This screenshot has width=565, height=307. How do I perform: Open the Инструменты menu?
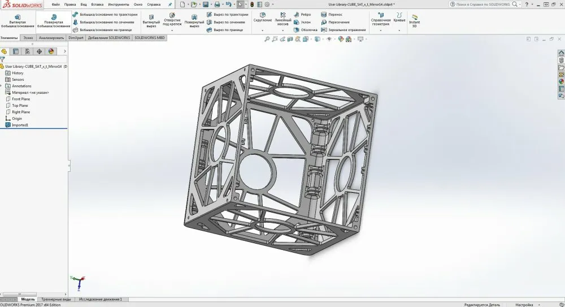[119, 5]
